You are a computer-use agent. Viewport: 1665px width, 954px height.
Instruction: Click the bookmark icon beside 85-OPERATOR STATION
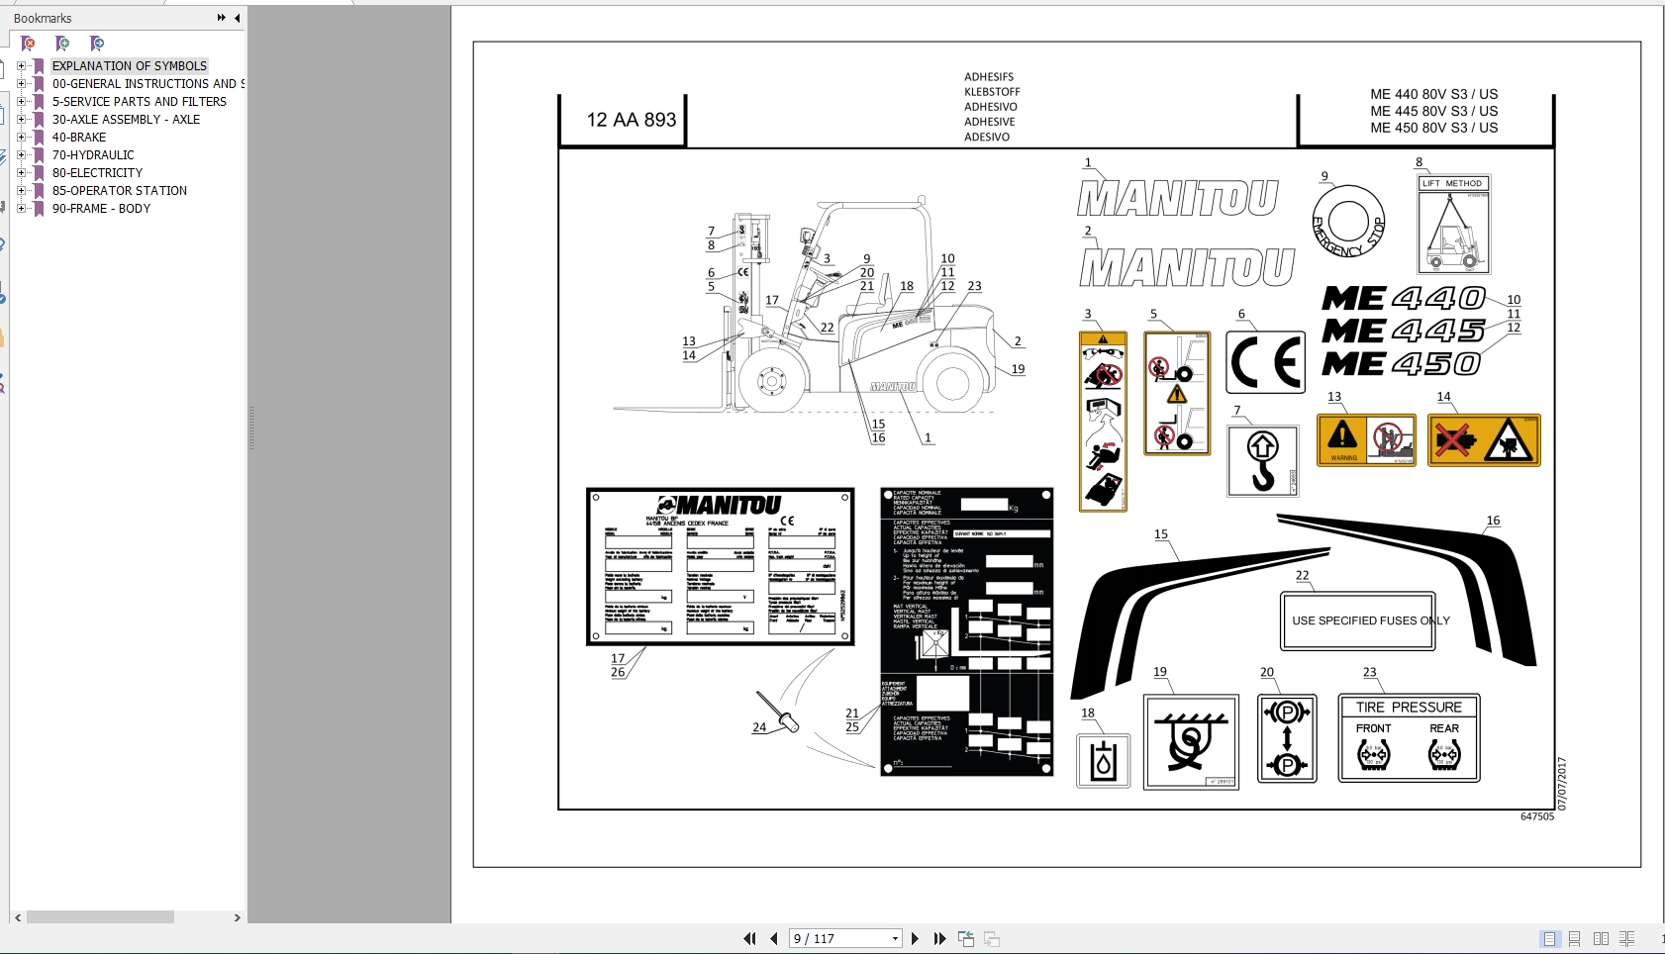[x=39, y=191]
